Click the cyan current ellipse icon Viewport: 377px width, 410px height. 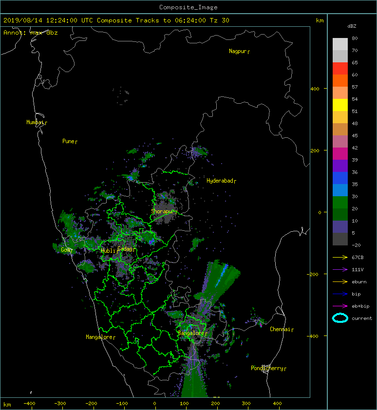(340, 318)
